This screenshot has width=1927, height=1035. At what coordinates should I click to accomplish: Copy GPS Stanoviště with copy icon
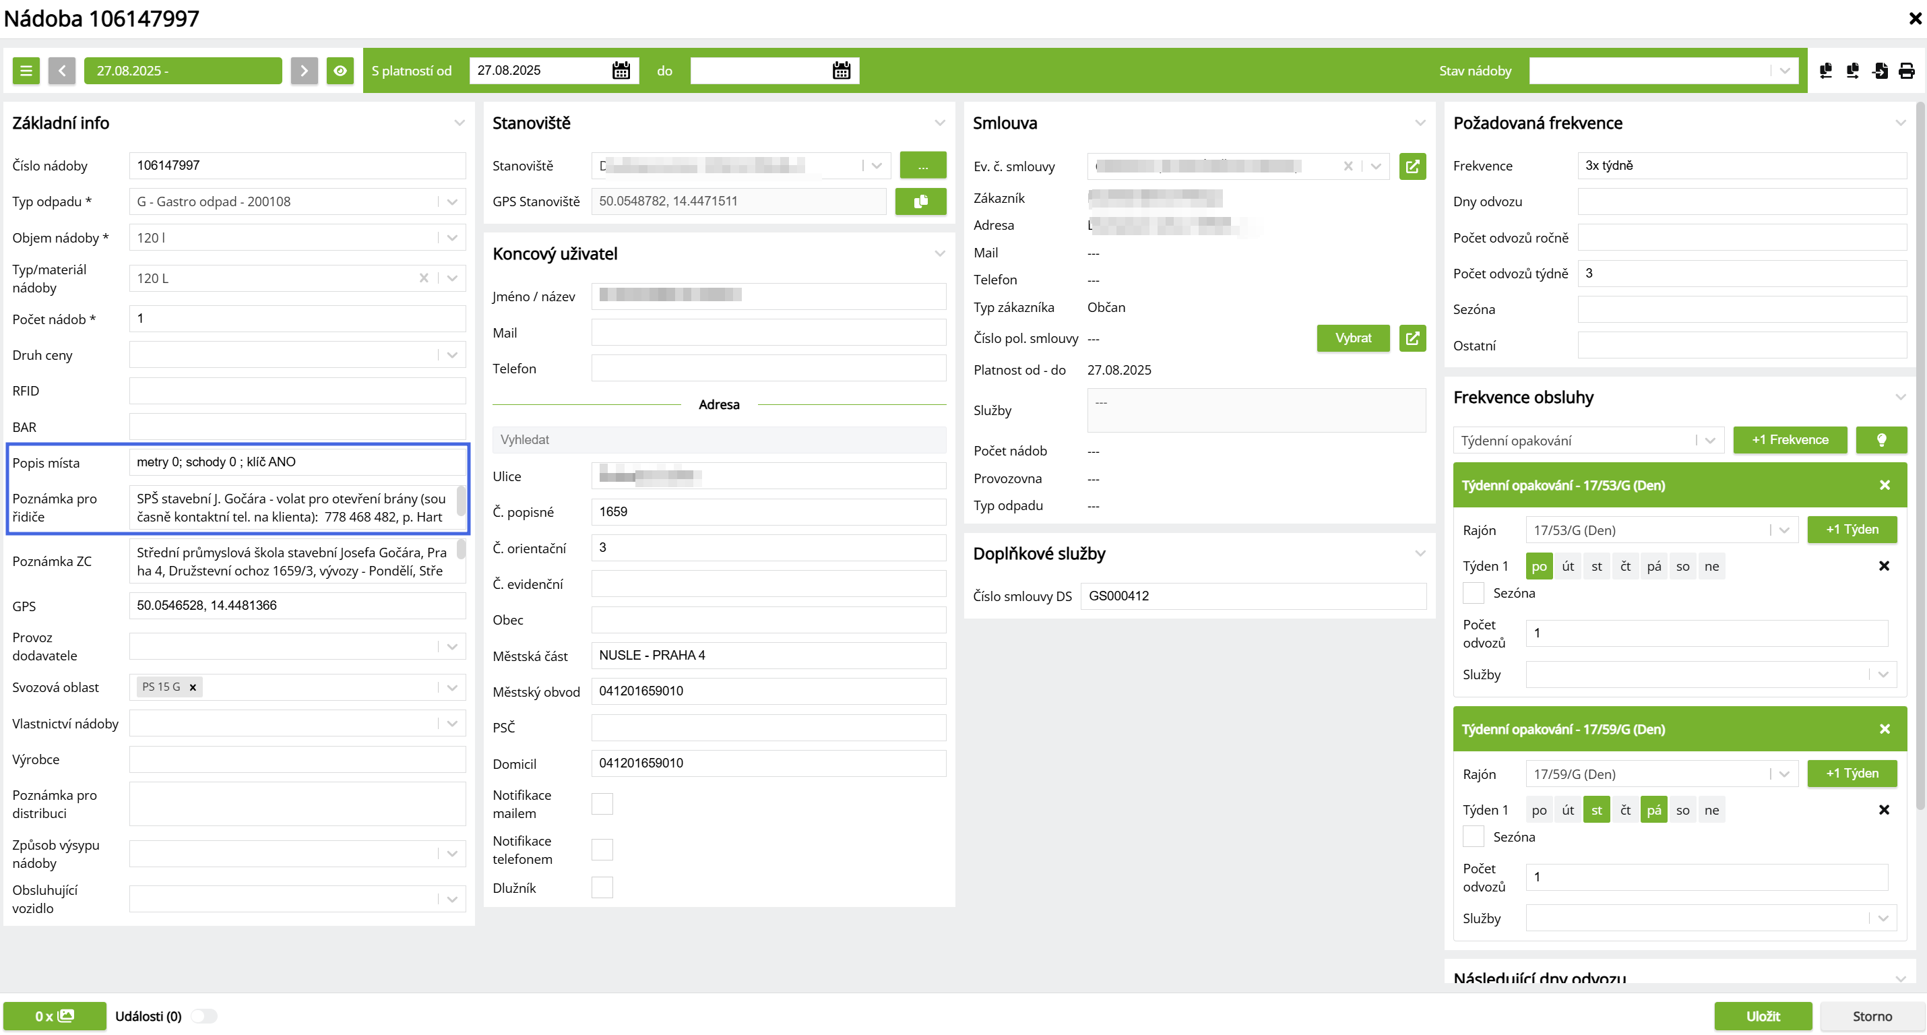pyautogui.click(x=920, y=201)
